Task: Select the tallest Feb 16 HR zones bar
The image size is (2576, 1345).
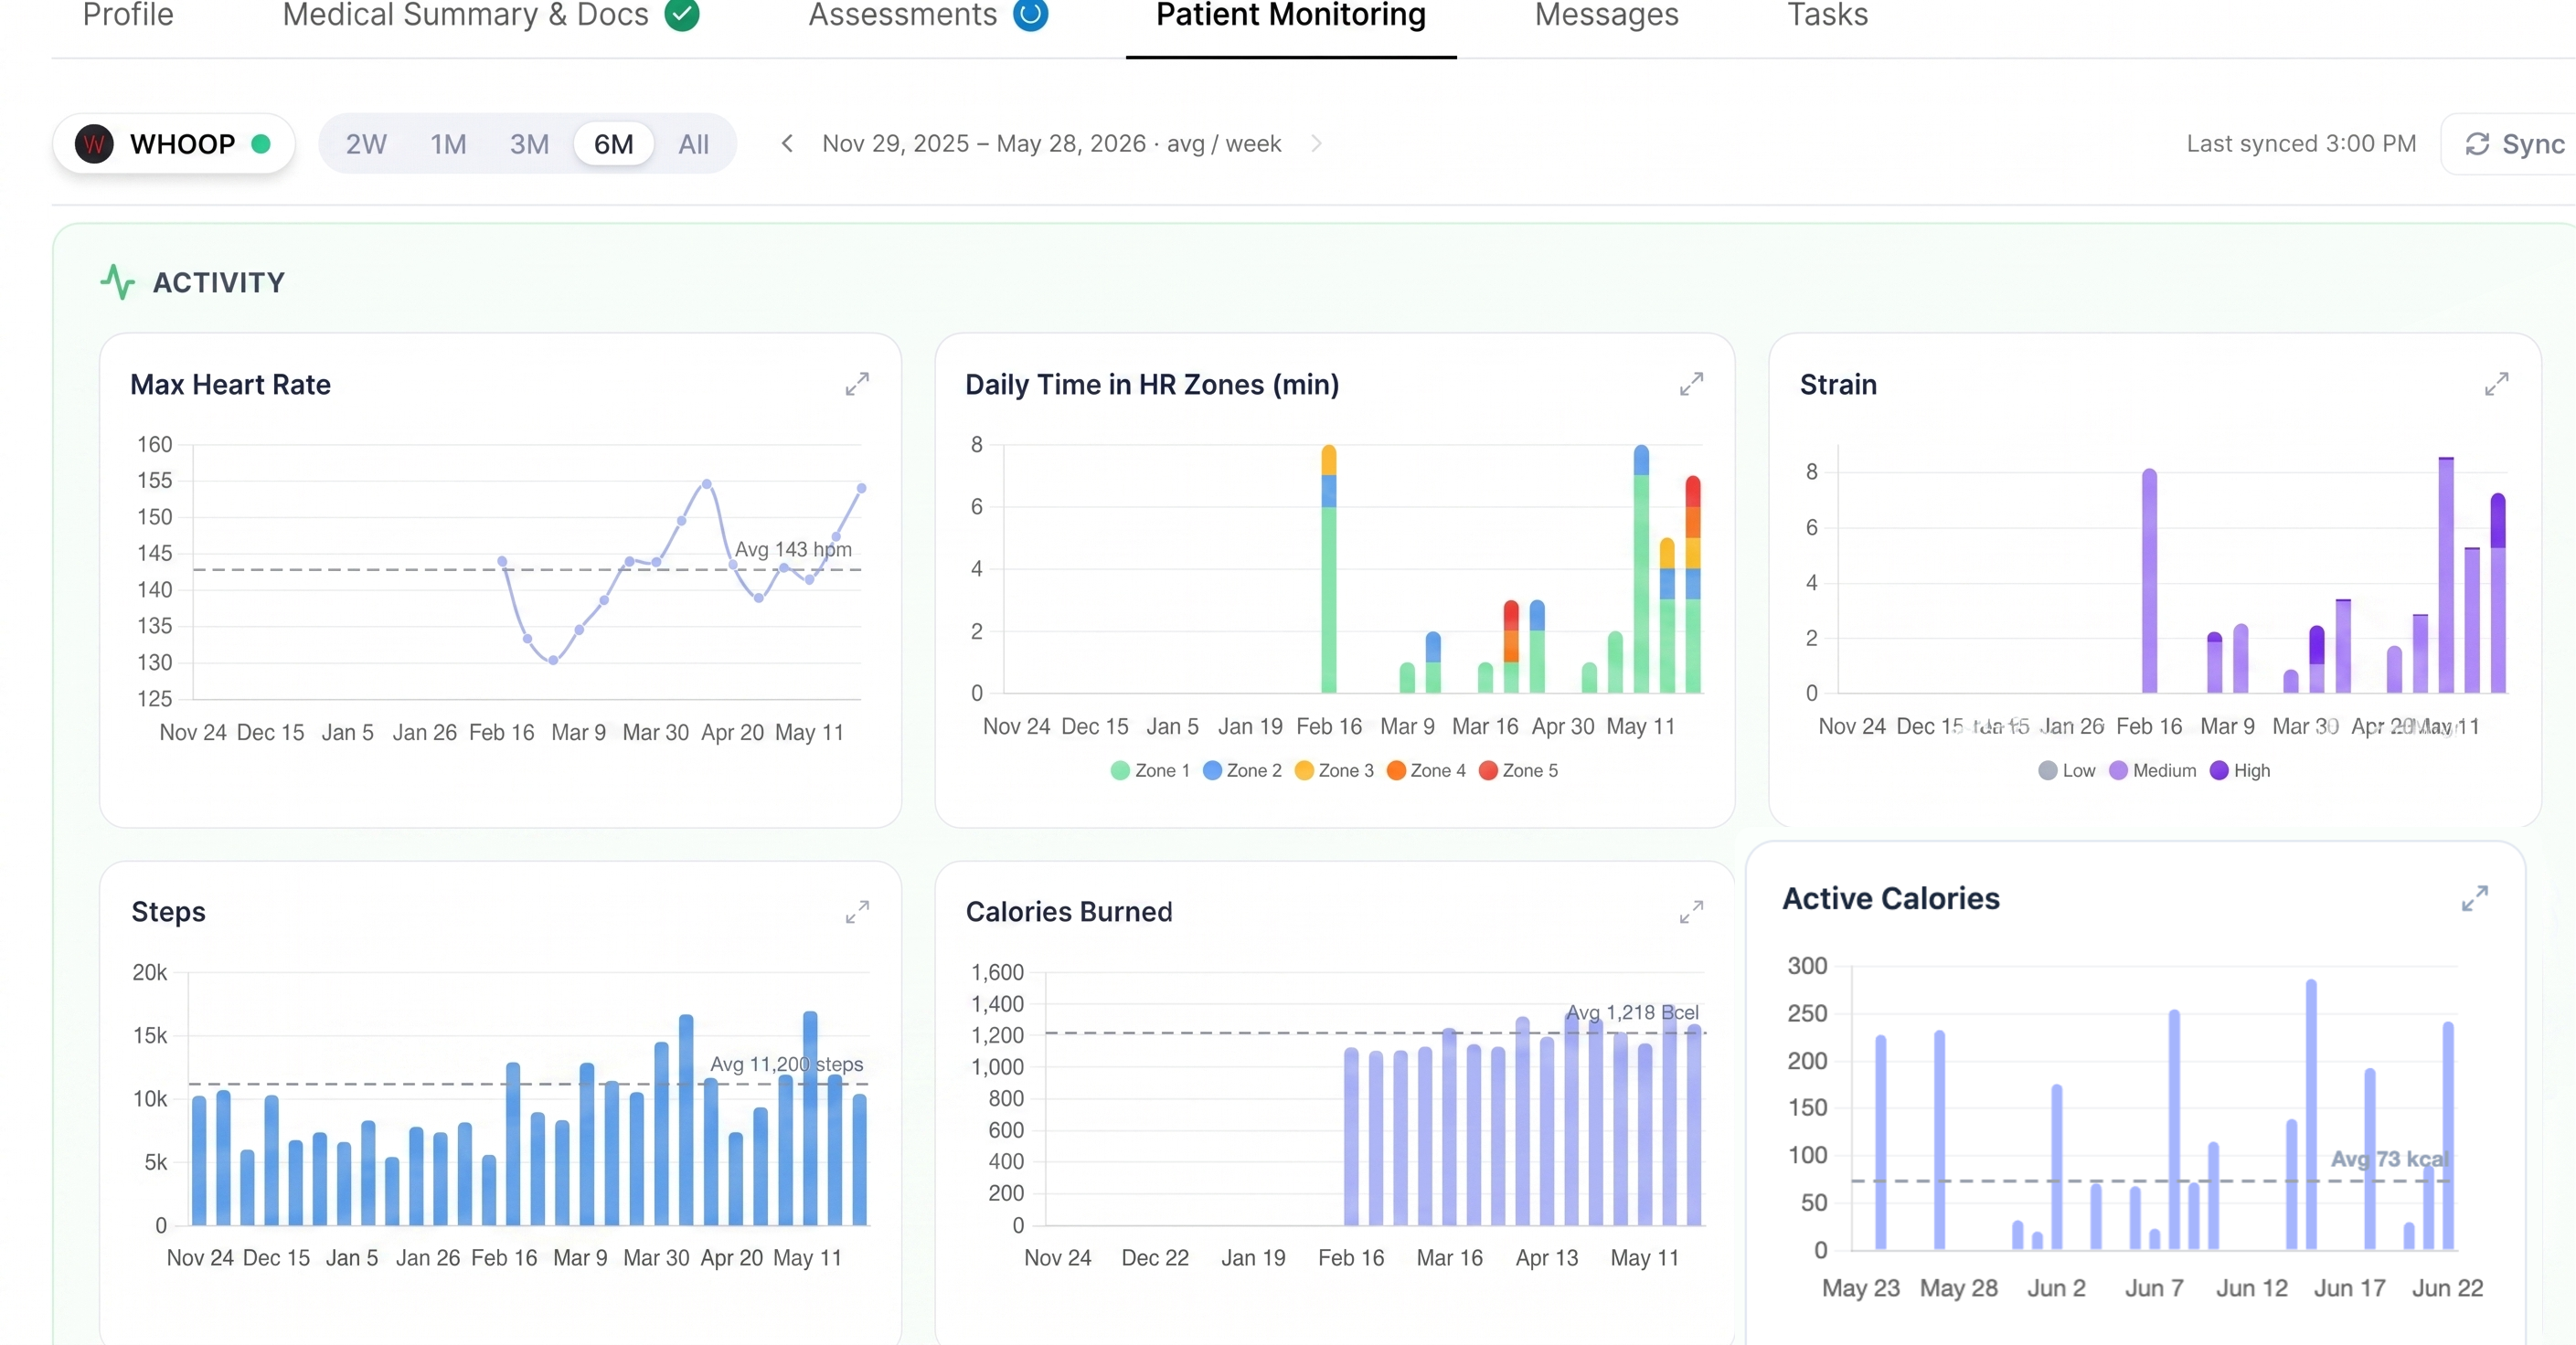Action: click(x=1328, y=568)
